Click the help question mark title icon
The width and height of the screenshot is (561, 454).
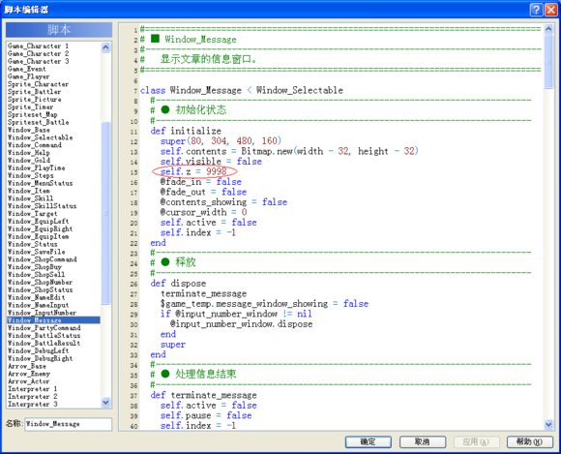point(536,10)
